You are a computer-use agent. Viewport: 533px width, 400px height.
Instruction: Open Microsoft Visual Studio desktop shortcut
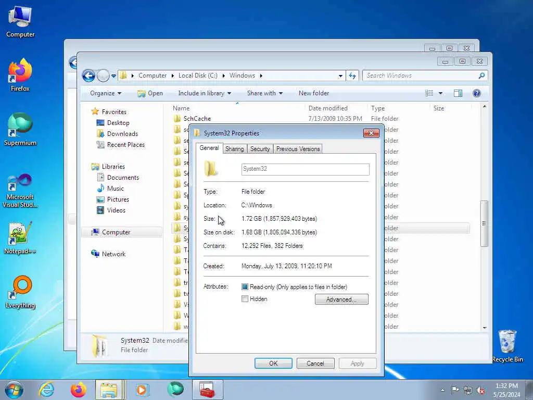point(20,191)
